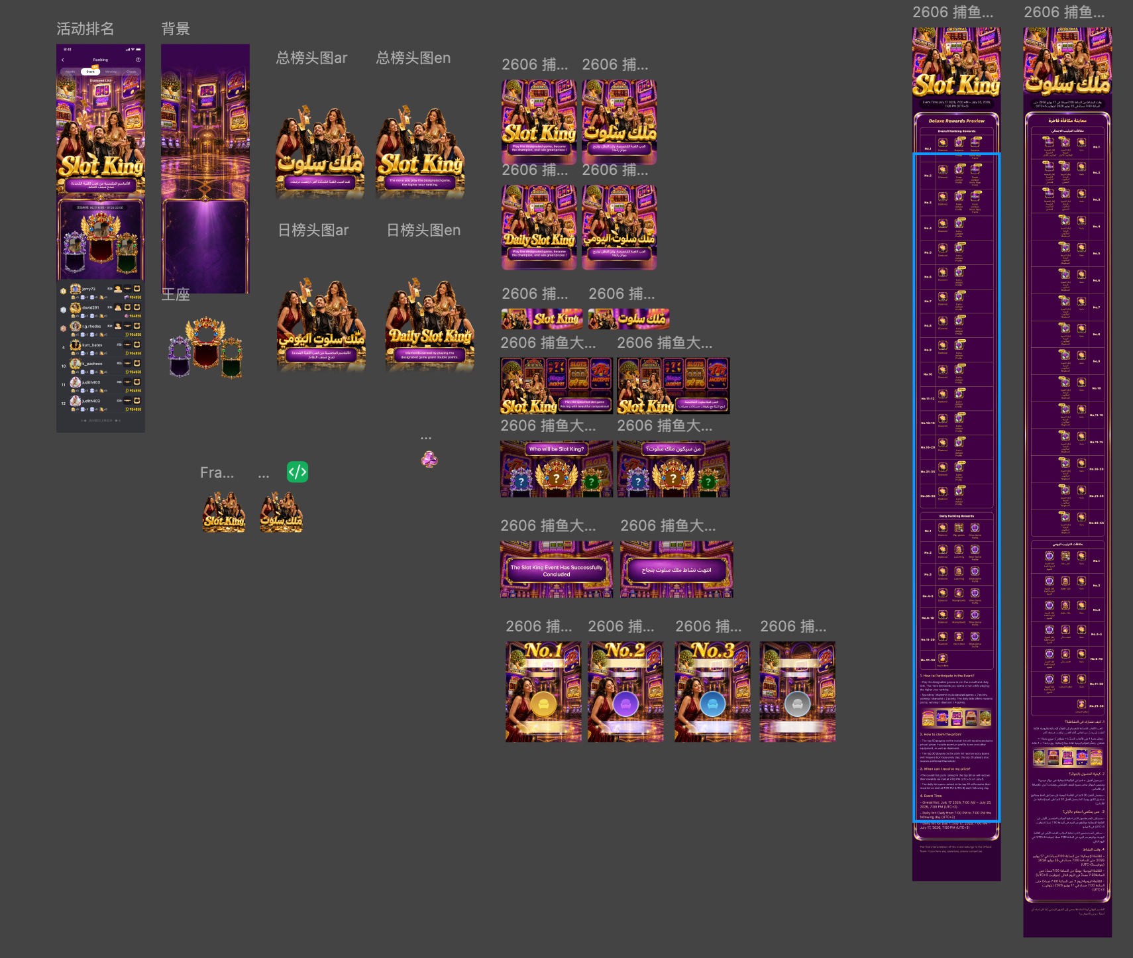Image resolution: width=1133 pixels, height=958 pixels.
Task: Select the 日榜头图ar Arabic daily header image
Action: pos(321,324)
